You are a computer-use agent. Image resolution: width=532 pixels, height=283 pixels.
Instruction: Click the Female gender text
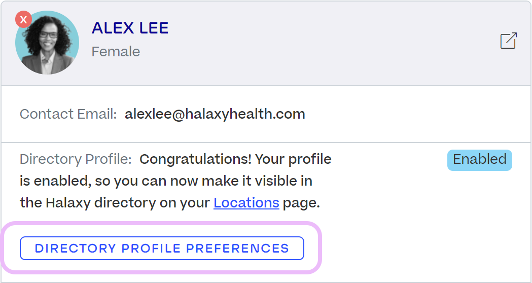click(116, 52)
